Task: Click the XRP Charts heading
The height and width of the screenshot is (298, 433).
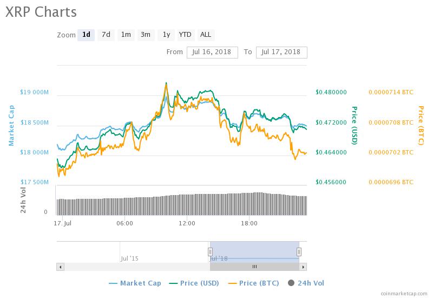Action: [41, 12]
